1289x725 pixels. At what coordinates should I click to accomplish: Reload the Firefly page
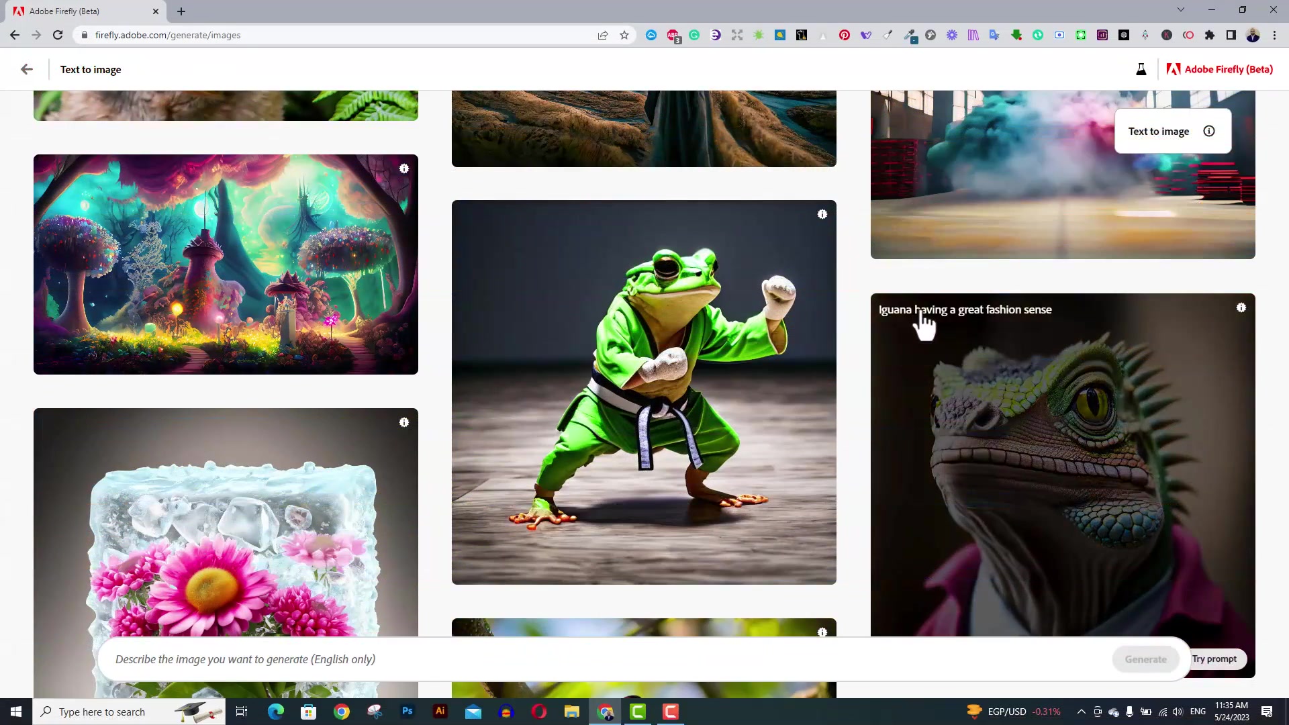click(58, 35)
